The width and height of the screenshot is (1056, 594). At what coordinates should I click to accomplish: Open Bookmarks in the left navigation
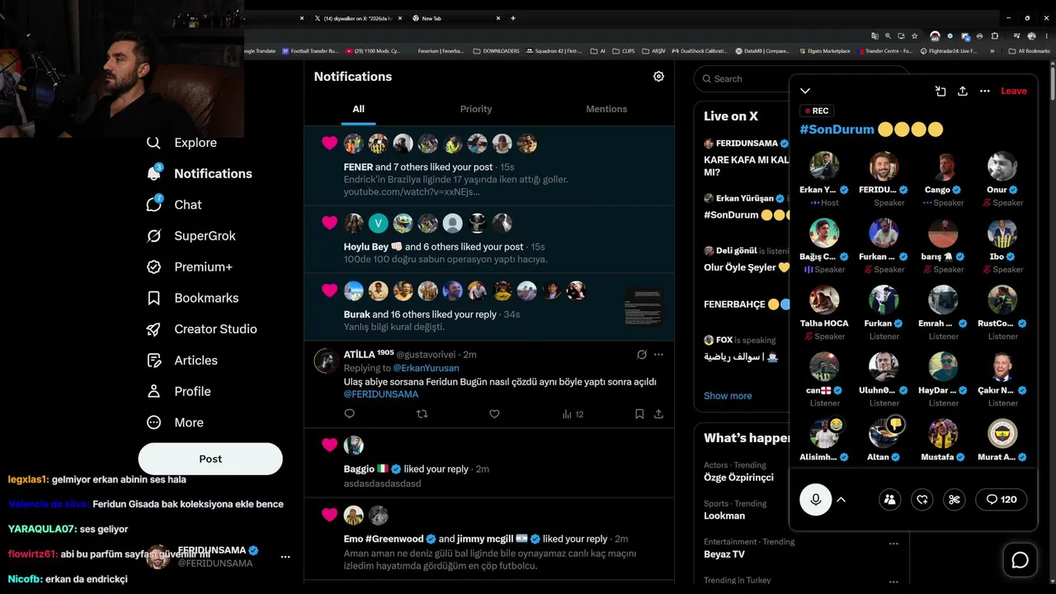coord(192,298)
